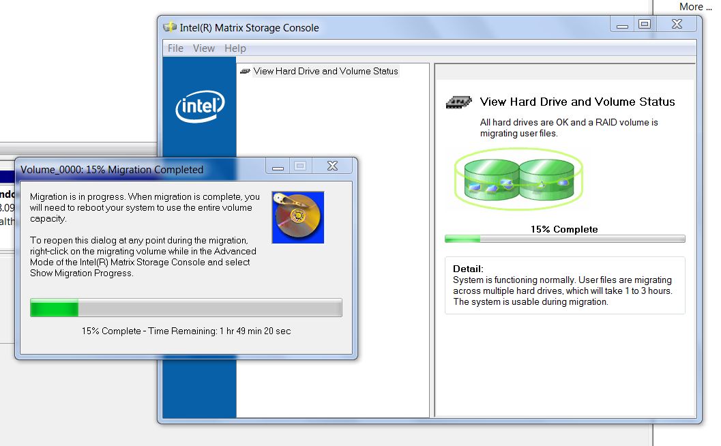
Task: Minimize the Volume_0000 migration dialog
Action: [x=278, y=166]
